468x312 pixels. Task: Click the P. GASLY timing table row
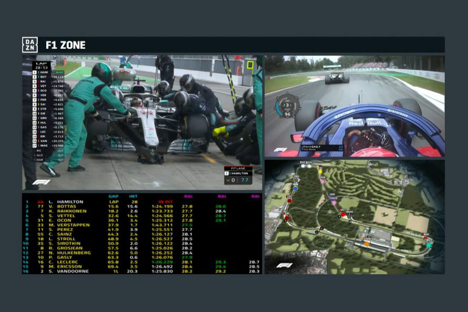pos(142,257)
